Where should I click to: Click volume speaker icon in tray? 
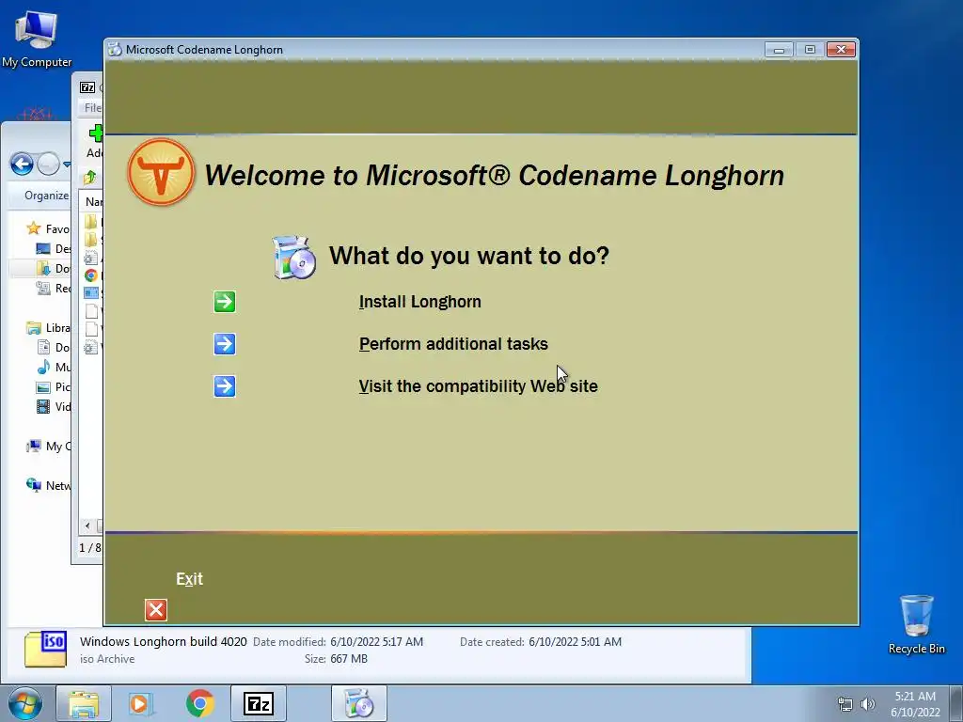[867, 704]
